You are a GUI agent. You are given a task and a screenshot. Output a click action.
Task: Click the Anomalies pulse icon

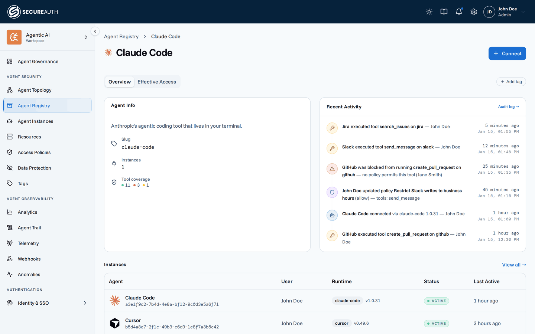pyautogui.click(x=10, y=275)
